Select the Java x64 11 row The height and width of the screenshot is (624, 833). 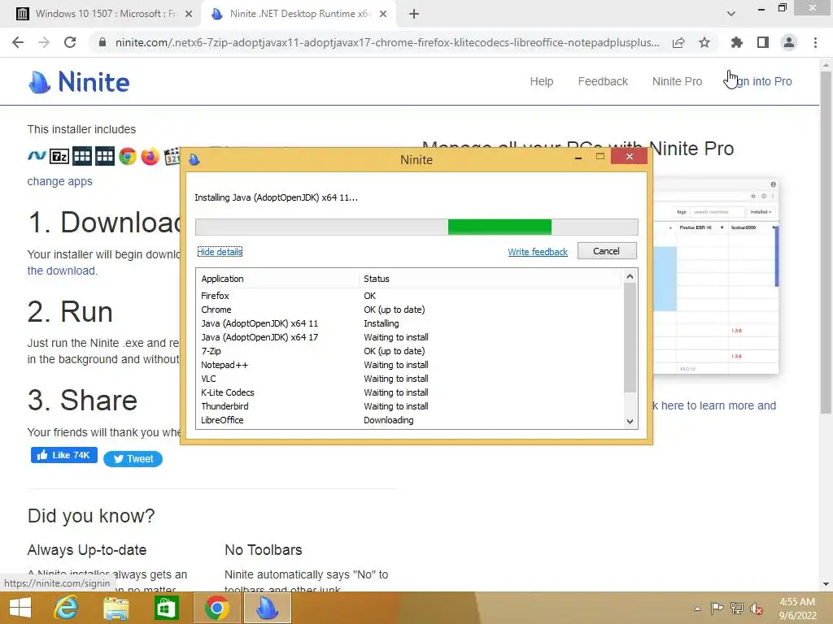coord(410,323)
